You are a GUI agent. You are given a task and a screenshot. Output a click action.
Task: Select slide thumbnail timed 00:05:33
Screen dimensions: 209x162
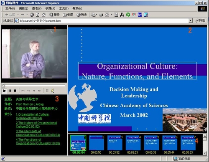click(151, 143)
